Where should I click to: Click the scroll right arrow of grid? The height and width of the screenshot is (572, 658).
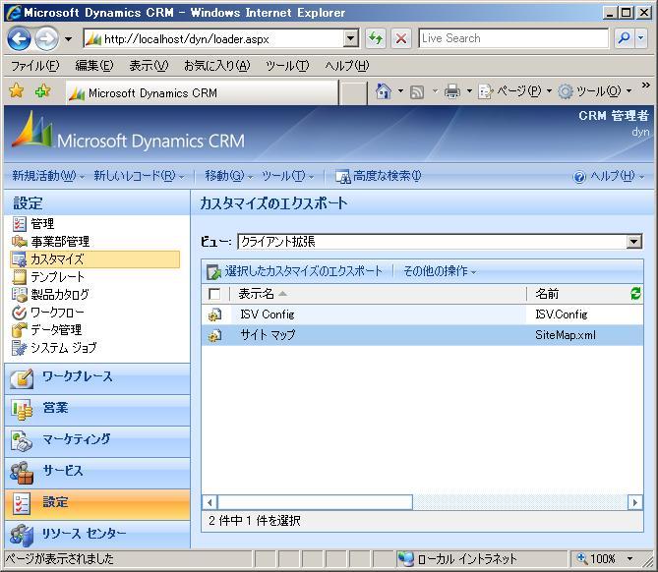635,502
